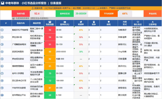162x99 pixels.
Task: Select the 热度均值 red label cell
Action: (21, 14)
